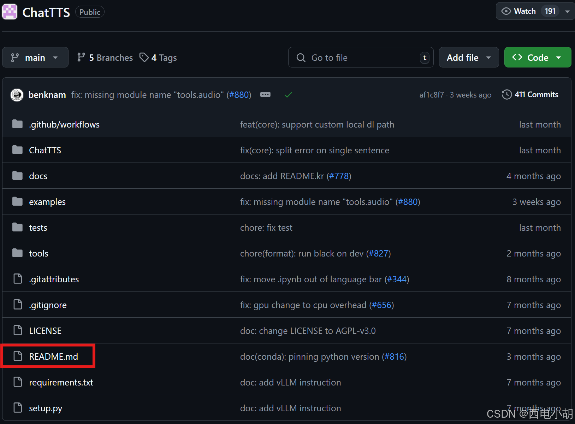Open the Add file dropdown
575x424 pixels.
pos(469,57)
